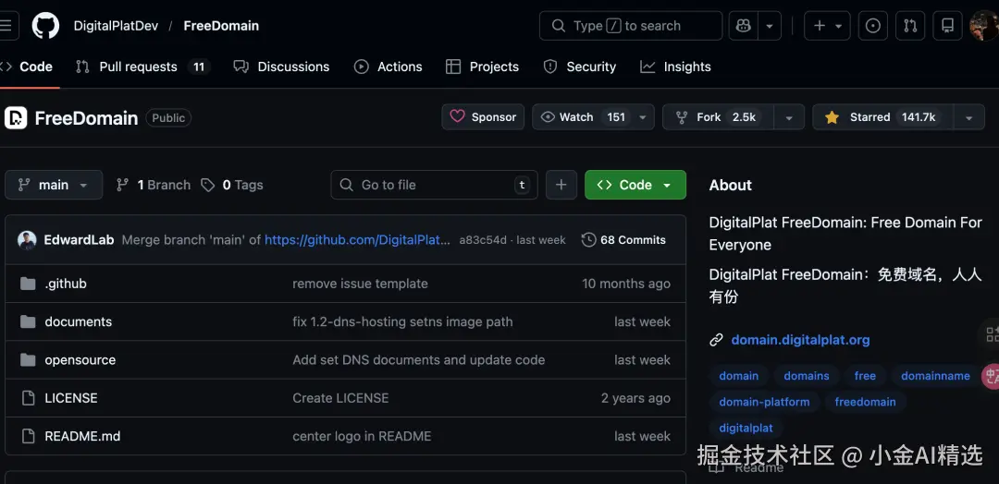This screenshot has width=999, height=484.
Task: Focus the Go to file field
Action: click(434, 185)
